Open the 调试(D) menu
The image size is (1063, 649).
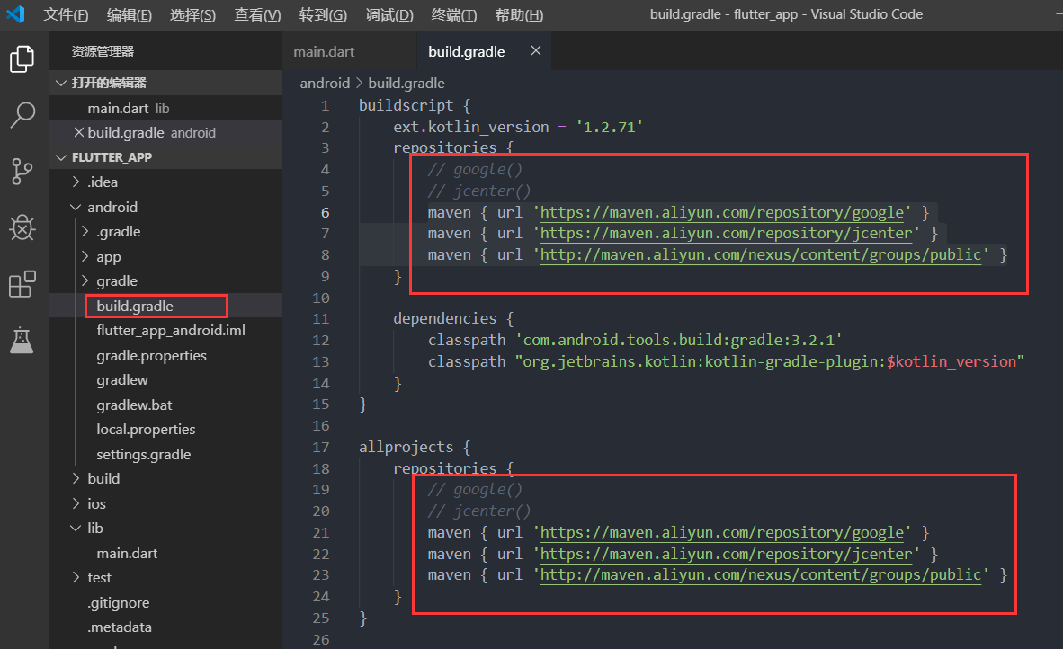click(389, 15)
